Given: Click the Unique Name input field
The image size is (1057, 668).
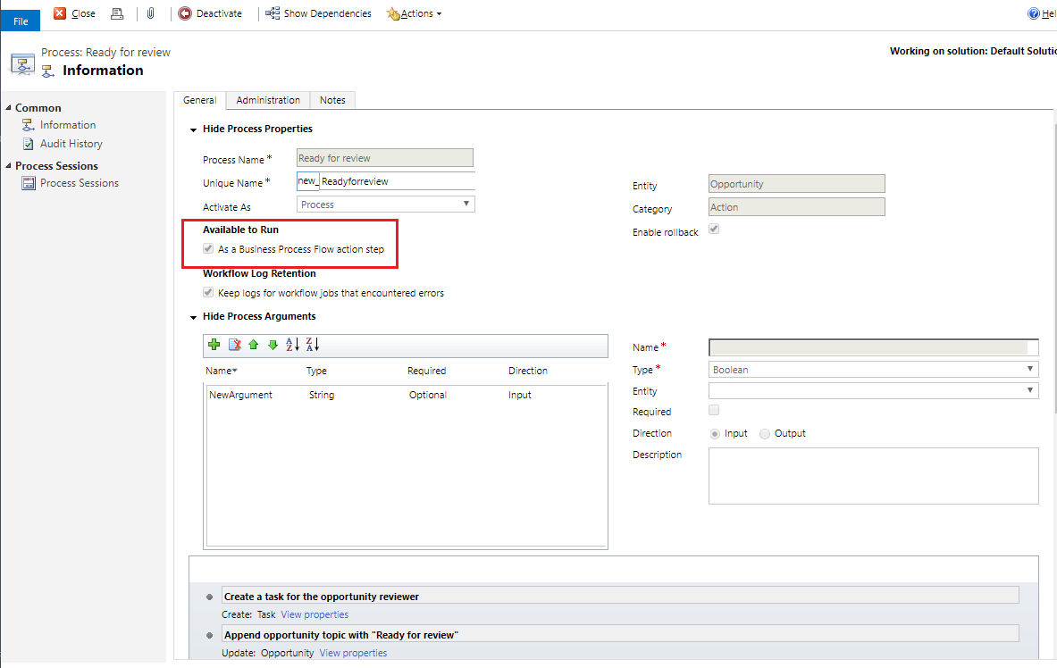Looking at the screenshot, I should pyautogui.click(x=397, y=181).
